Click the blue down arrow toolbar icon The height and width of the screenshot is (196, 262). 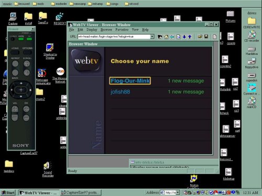[x=184, y=37]
